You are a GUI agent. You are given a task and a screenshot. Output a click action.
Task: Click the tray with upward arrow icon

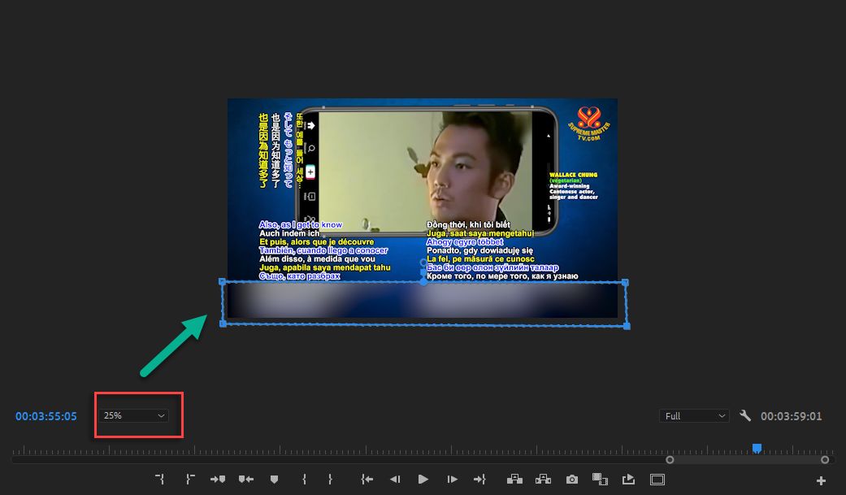click(628, 479)
